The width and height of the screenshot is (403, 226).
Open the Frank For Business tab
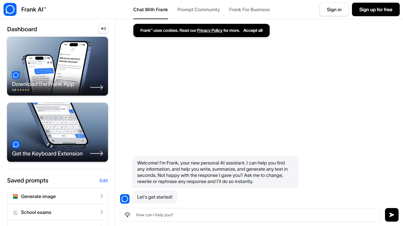point(249,9)
